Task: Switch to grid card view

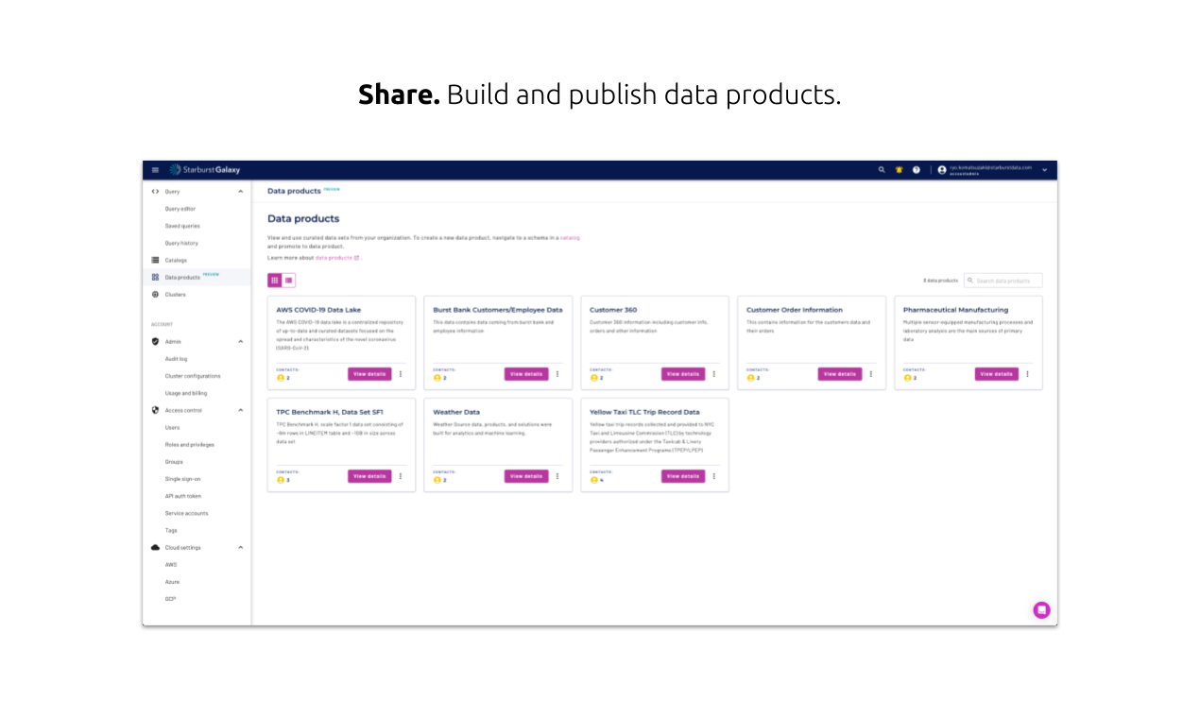Action: (x=275, y=281)
